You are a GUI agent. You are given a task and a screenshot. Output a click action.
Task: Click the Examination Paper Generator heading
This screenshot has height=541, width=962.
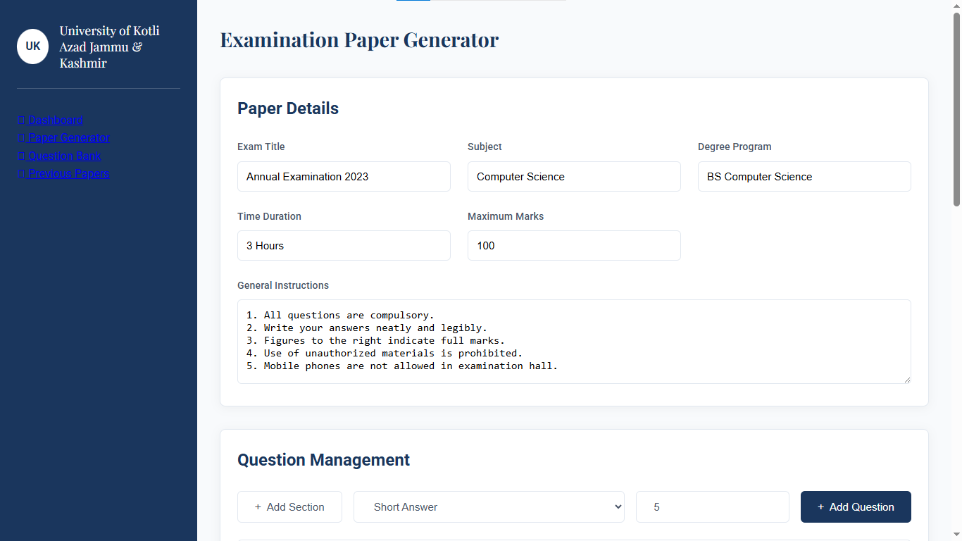[x=359, y=39]
